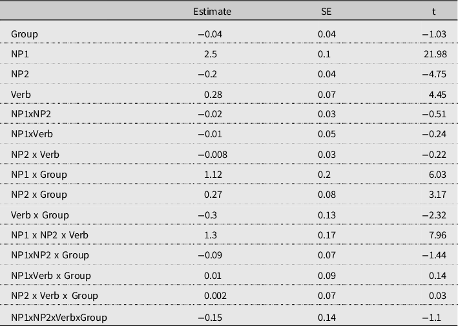
Task: Click the SE column header
Action: 326,12
